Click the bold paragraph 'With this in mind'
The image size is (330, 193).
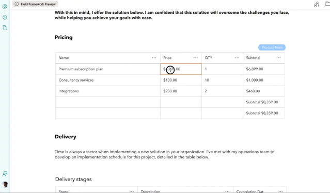click(x=172, y=15)
